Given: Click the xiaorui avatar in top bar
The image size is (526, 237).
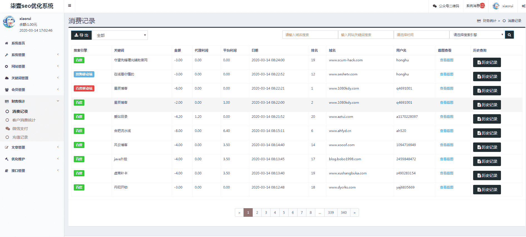Looking at the screenshot, I should tap(496, 6).
